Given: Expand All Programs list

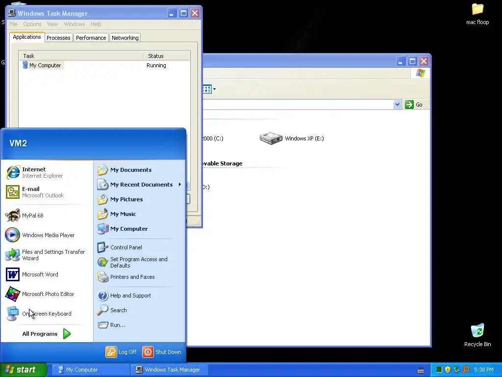Looking at the screenshot, I should click(x=47, y=334).
